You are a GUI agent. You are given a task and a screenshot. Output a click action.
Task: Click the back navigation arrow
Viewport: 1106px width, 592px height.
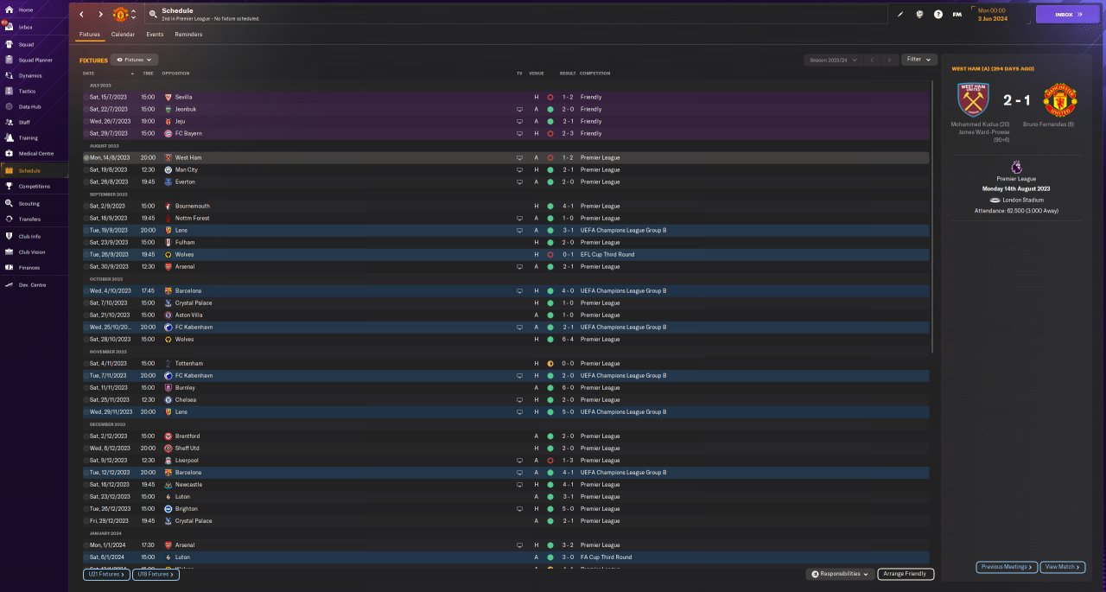[x=82, y=15]
